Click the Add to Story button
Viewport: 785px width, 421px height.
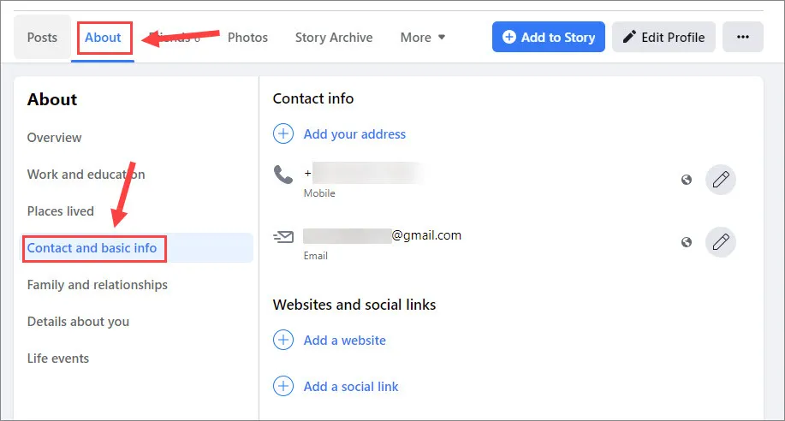click(548, 37)
